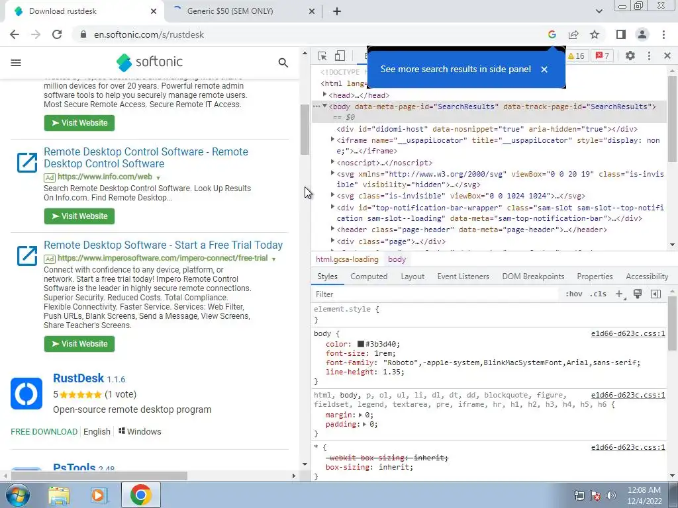
Task: Expand the __uspapiLocator iframe node
Action: click(x=332, y=140)
